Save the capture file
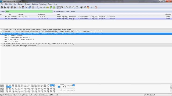 [x=23, y=7]
